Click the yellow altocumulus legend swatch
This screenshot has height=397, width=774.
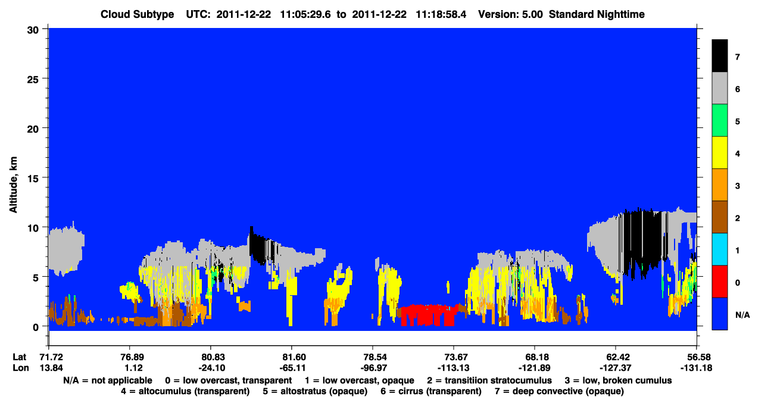tap(720, 153)
